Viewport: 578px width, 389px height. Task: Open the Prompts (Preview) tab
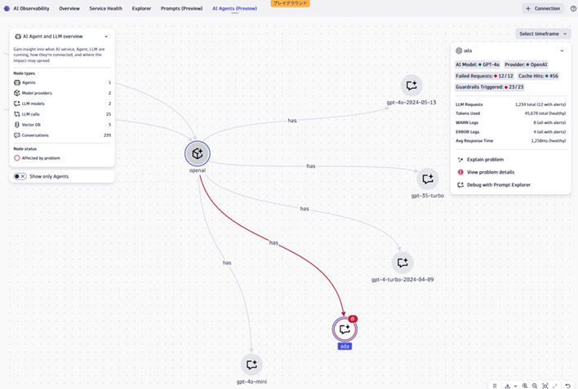click(181, 8)
